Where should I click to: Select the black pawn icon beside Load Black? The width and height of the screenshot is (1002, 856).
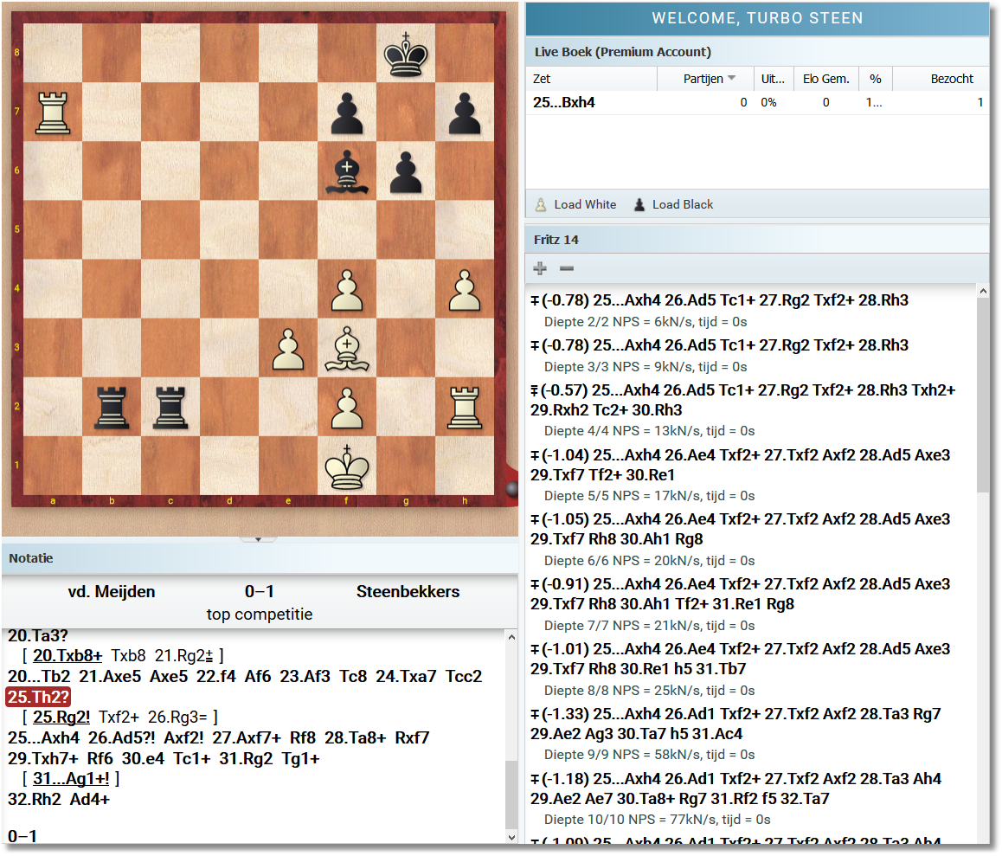coord(639,204)
